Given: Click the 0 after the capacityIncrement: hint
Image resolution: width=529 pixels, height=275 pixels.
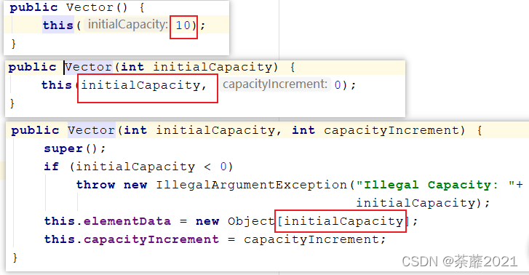Looking at the screenshot, I should tap(338, 85).
